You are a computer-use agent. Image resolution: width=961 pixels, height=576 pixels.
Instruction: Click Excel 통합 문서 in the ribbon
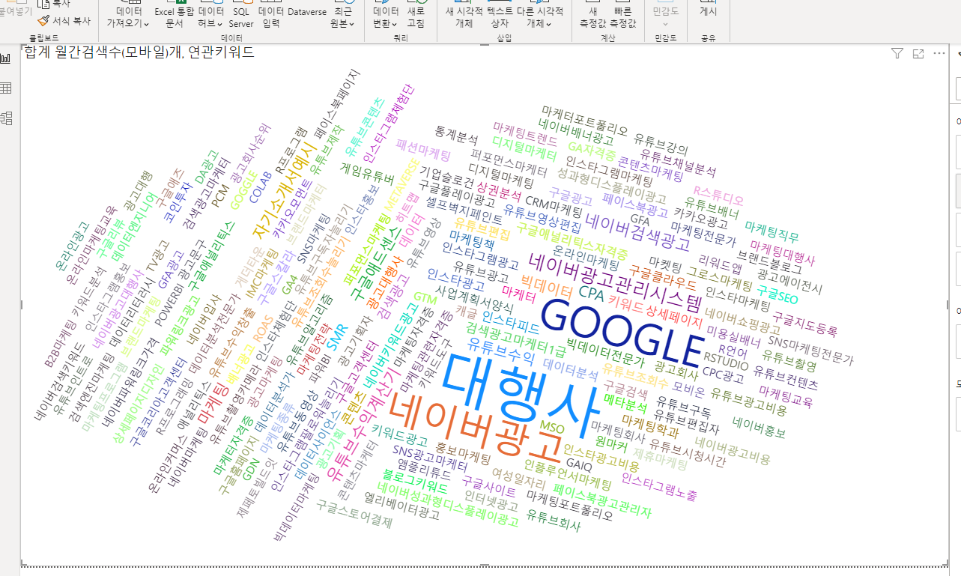(174, 17)
